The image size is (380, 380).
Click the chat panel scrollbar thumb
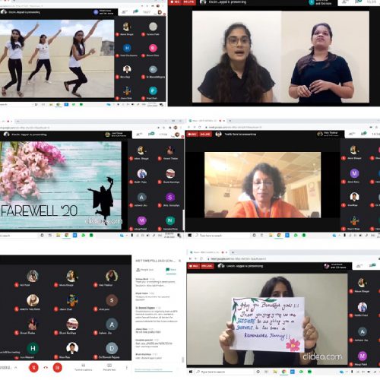(183, 359)
